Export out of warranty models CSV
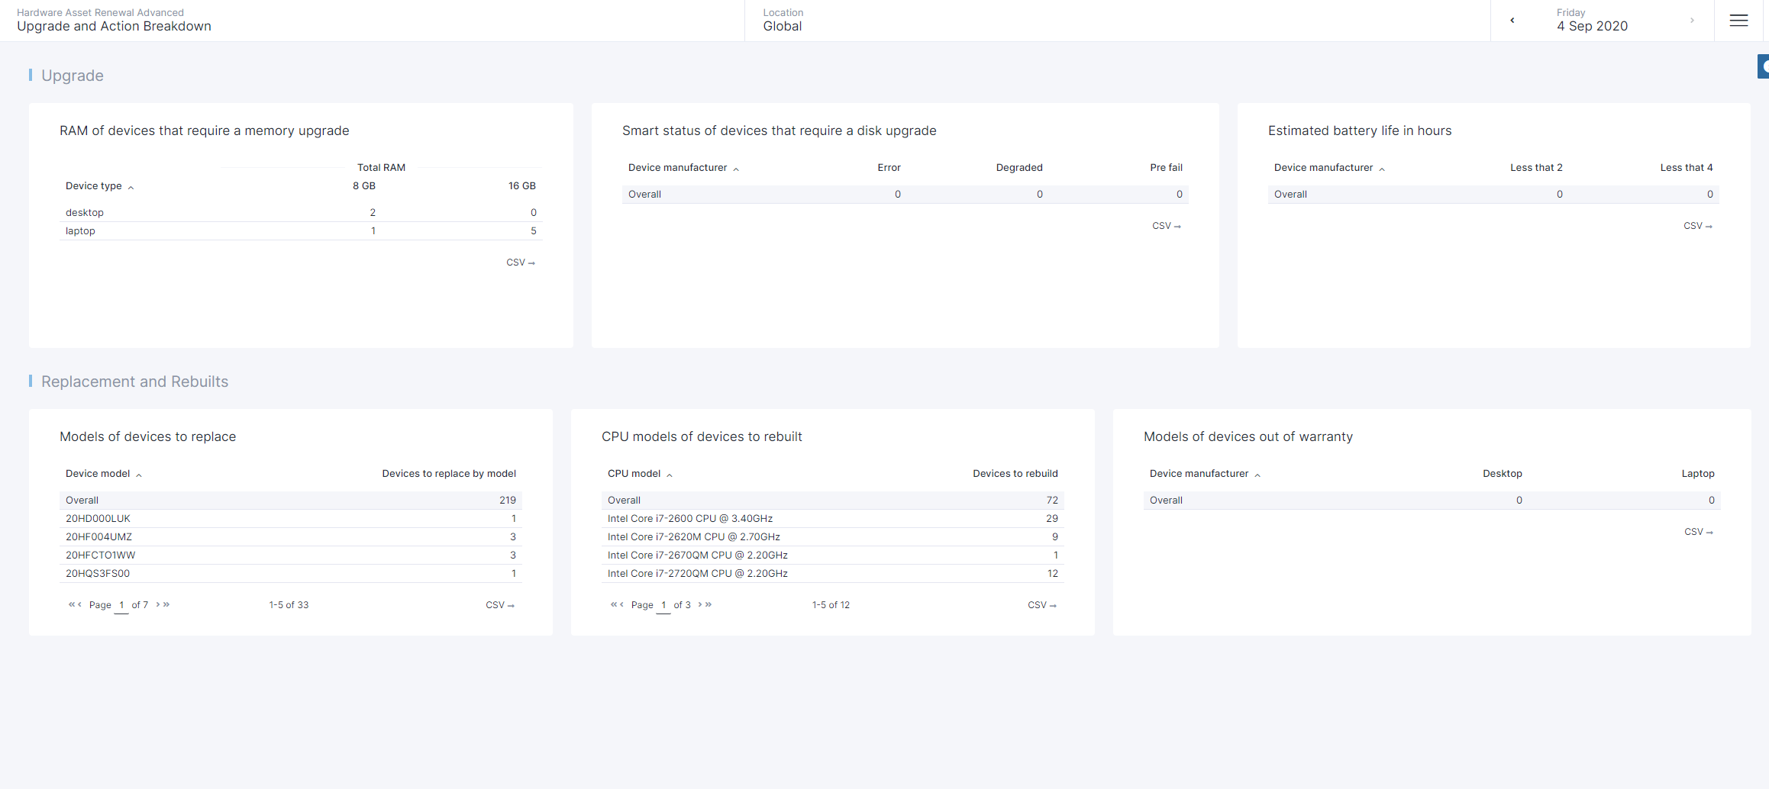 pyautogui.click(x=1698, y=532)
